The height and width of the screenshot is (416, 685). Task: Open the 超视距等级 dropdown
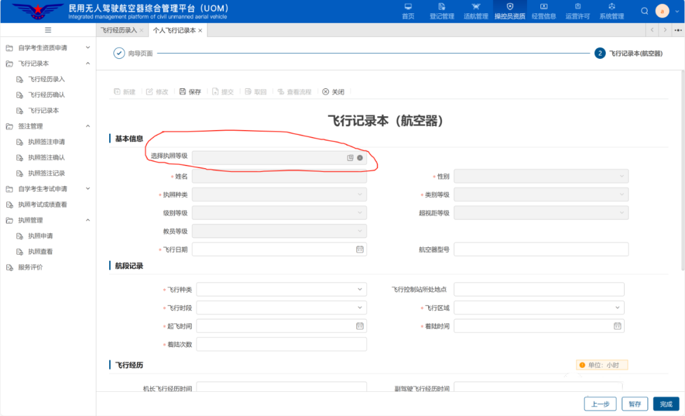(541, 213)
